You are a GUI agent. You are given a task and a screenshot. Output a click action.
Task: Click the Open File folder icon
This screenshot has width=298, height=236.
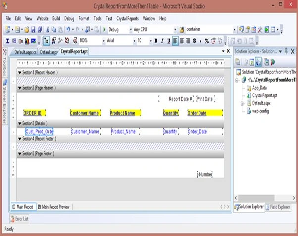[x=27, y=30]
